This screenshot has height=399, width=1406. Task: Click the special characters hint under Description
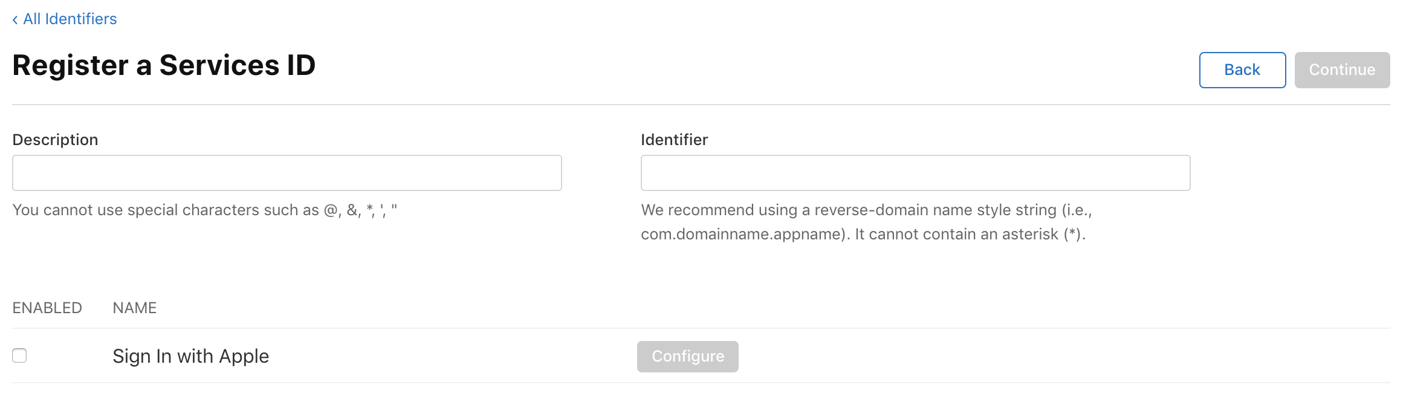point(204,210)
